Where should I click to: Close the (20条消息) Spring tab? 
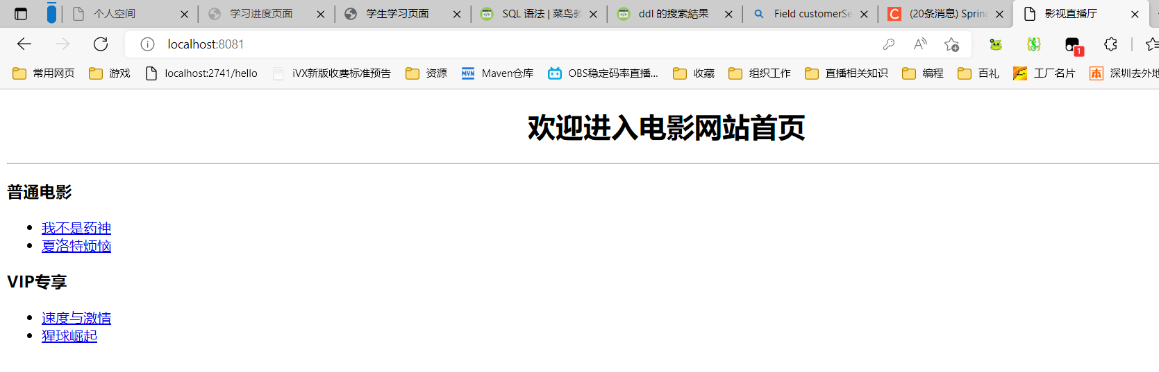(999, 14)
